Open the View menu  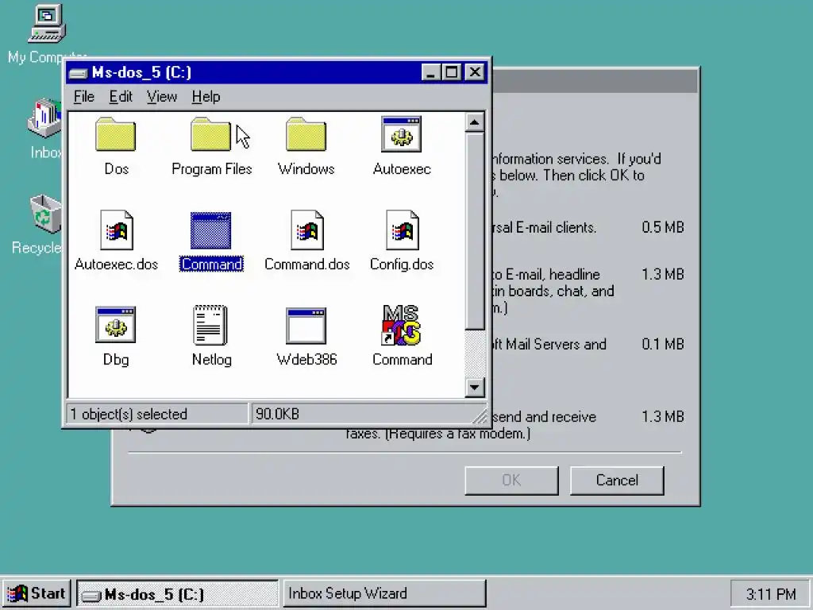point(162,96)
